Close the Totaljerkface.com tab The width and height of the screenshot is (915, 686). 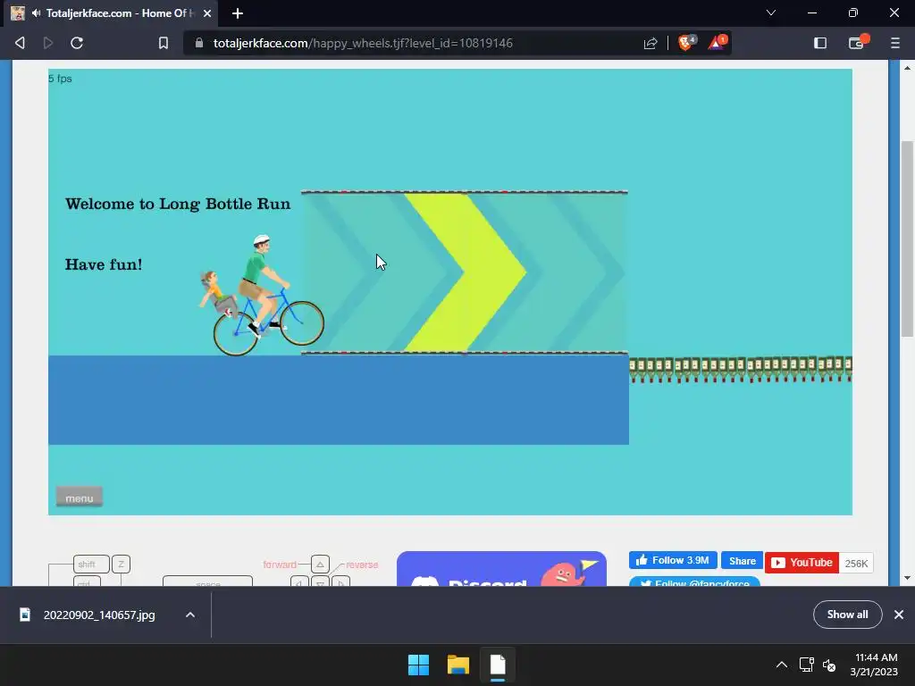click(x=207, y=13)
